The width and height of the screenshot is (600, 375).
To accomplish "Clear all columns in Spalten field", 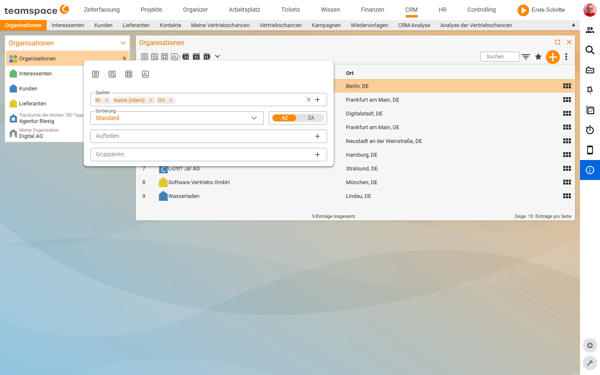I will pos(309,100).
